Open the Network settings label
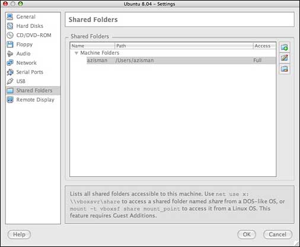This screenshot has width=300, height=247. tap(27, 63)
